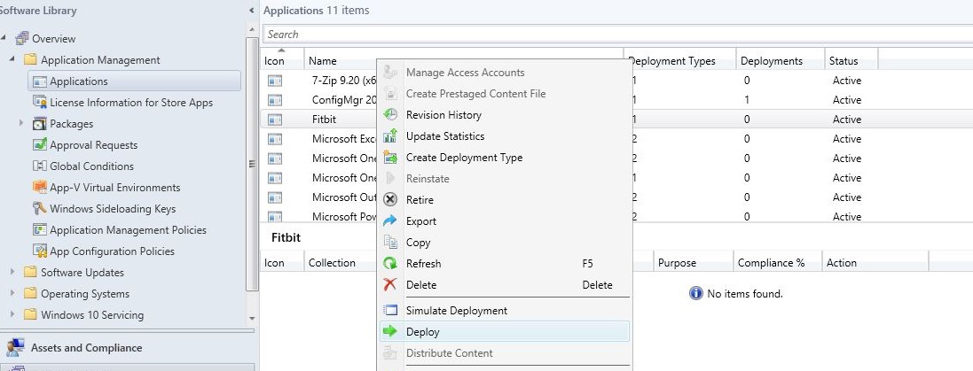
Task: Click the Windows 10 Servicing folder icon
Action: 30,314
